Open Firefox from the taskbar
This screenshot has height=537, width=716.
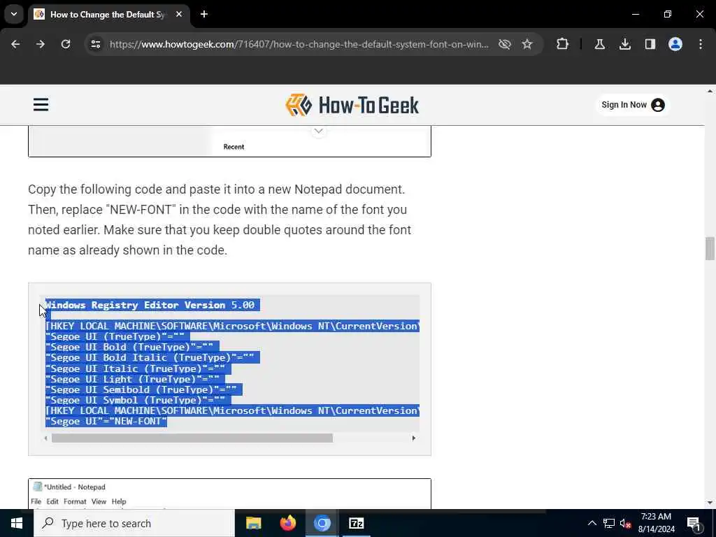coord(287,523)
